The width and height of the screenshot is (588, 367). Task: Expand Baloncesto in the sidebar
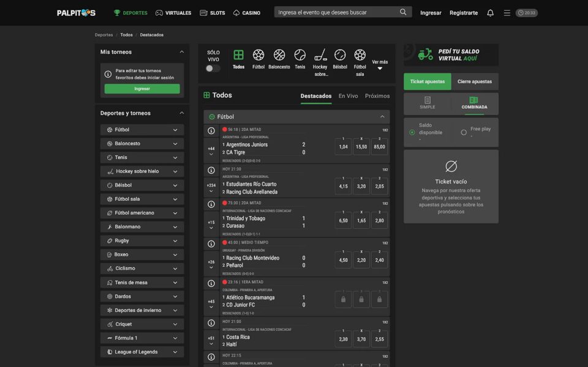(142, 143)
